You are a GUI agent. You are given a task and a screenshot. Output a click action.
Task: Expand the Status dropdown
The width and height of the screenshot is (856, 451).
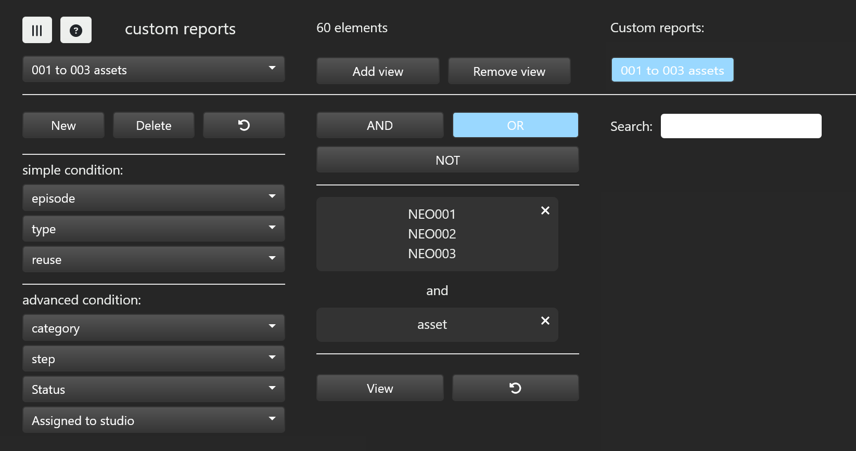[154, 389]
